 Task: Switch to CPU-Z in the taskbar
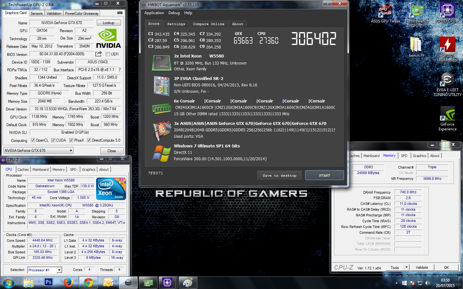tap(168, 283)
